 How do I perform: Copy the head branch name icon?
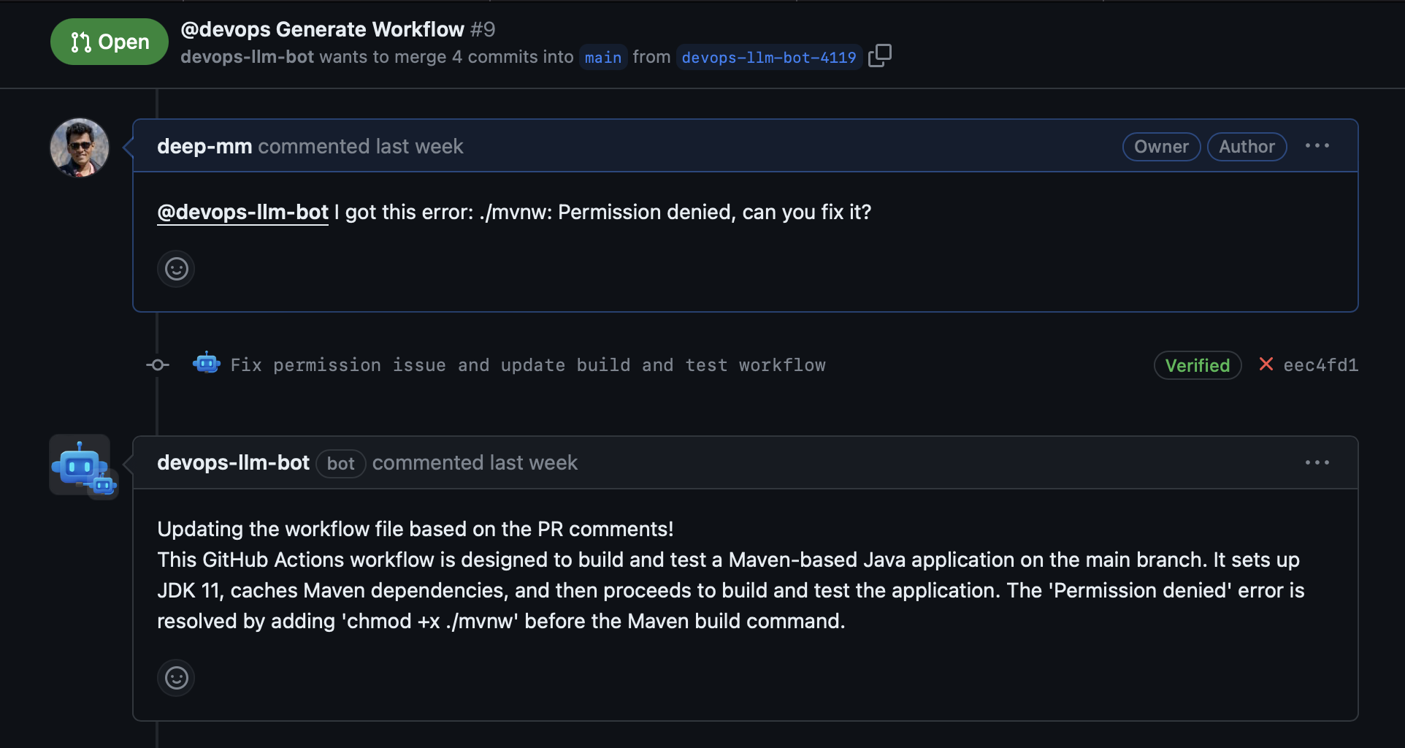(880, 56)
